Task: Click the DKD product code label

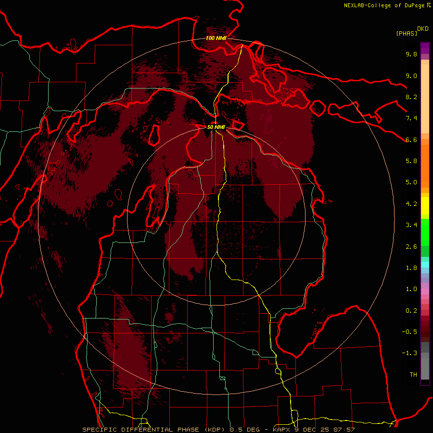Action: (x=422, y=29)
